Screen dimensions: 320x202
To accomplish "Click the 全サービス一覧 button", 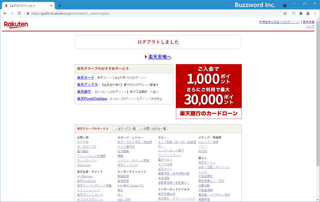I will click(x=126, y=129).
